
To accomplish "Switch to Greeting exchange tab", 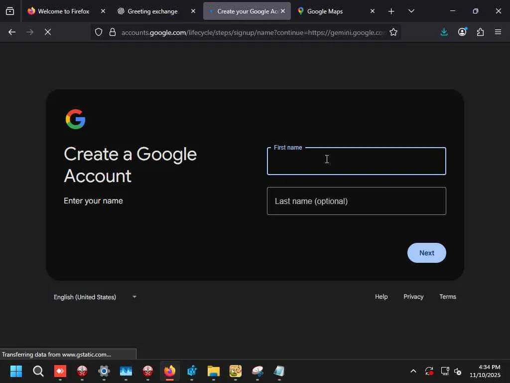I will tap(152, 11).
